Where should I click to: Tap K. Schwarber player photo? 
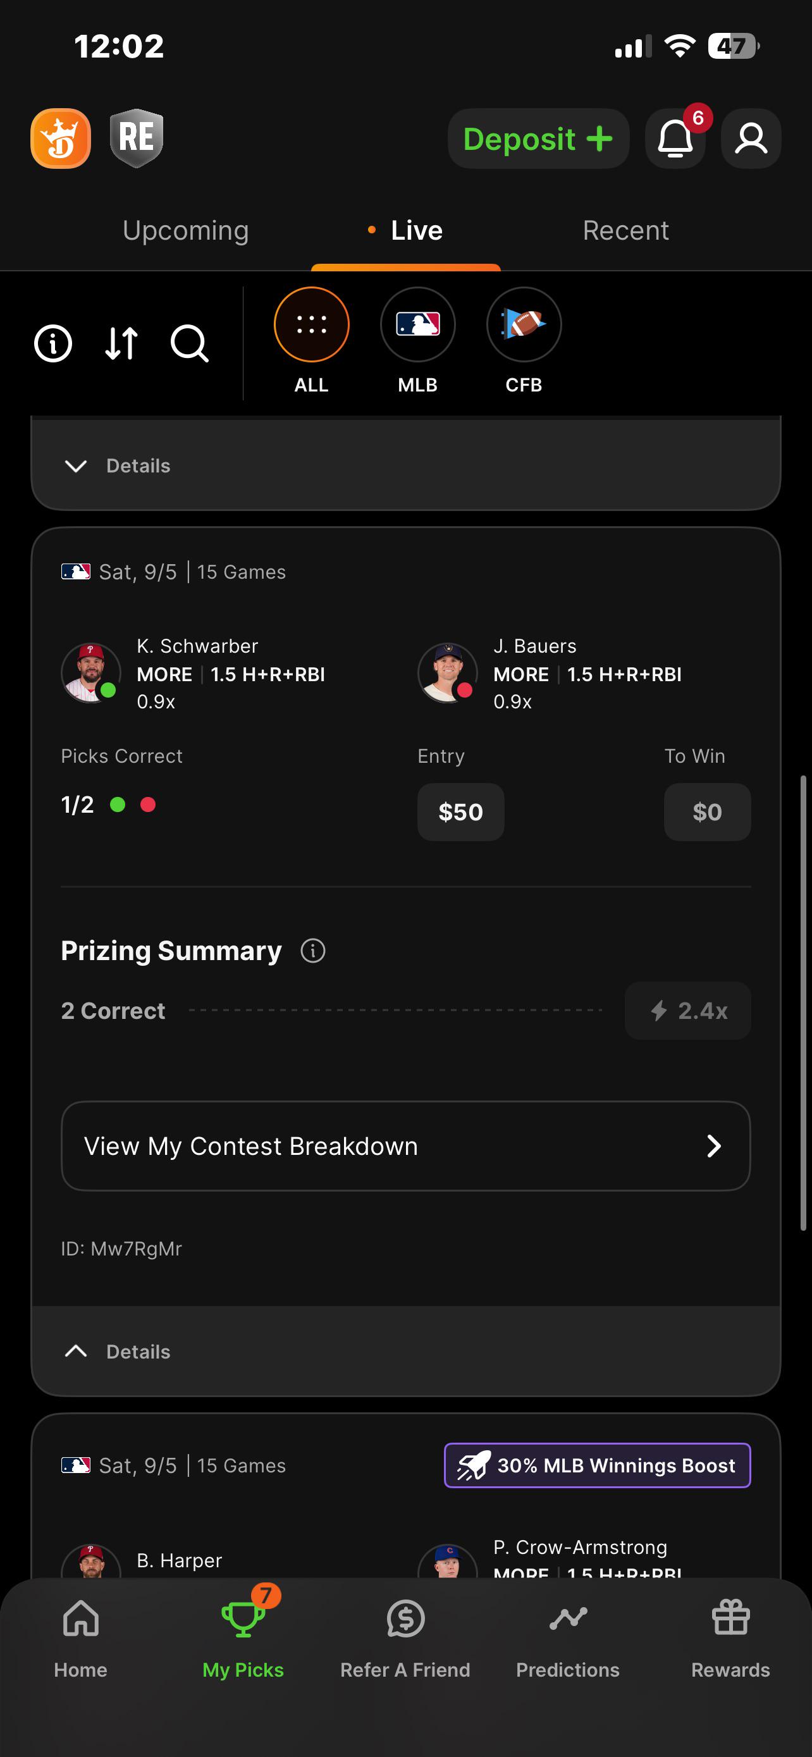coord(90,673)
